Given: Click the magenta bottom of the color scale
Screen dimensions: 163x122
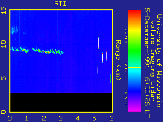Looking at the screenshot, I should tap(134, 110).
